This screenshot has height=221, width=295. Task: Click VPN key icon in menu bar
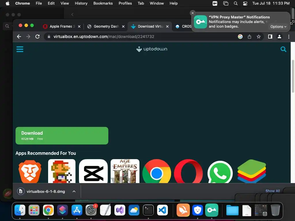(x=215, y=3)
